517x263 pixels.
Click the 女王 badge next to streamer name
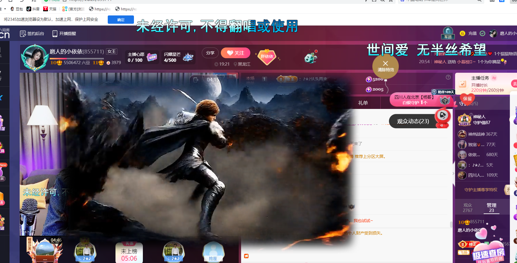[112, 51]
